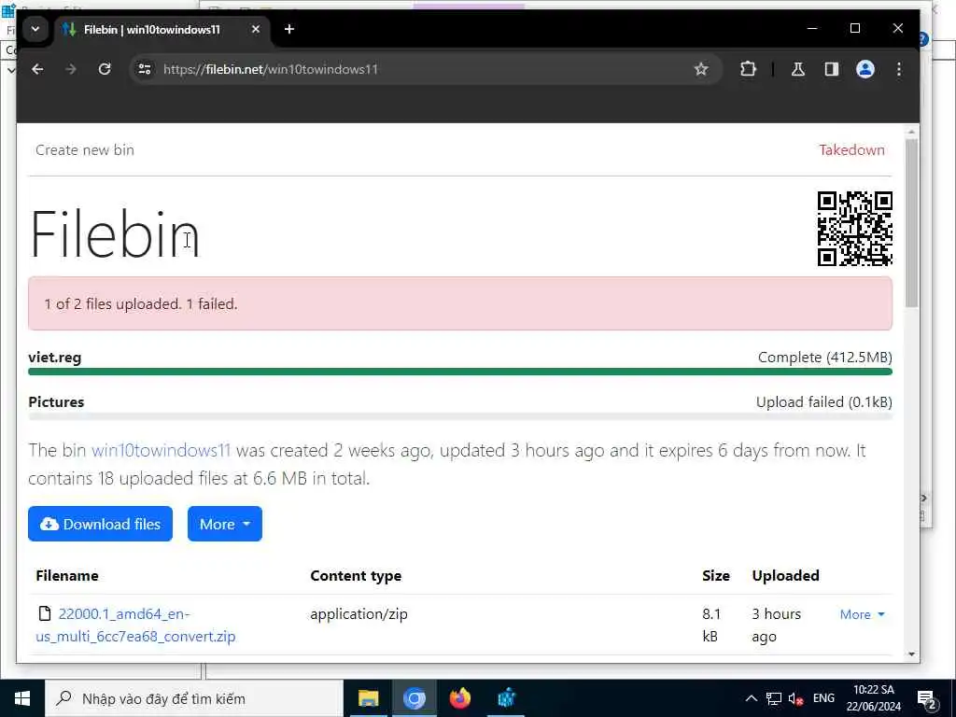Image resolution: width=956 pixels, height=717 pixels.
Task: Click the Pictures upload name
Action: (x=56, y=402)
